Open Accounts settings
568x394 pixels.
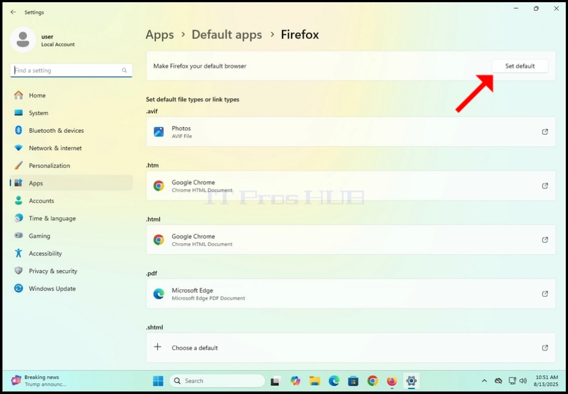(71, 201)
